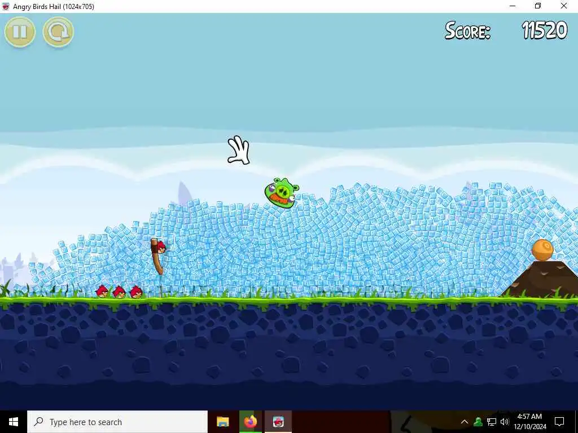Click the red bird loaded on the slingshot
578x433 pixels.
(161, 247)
